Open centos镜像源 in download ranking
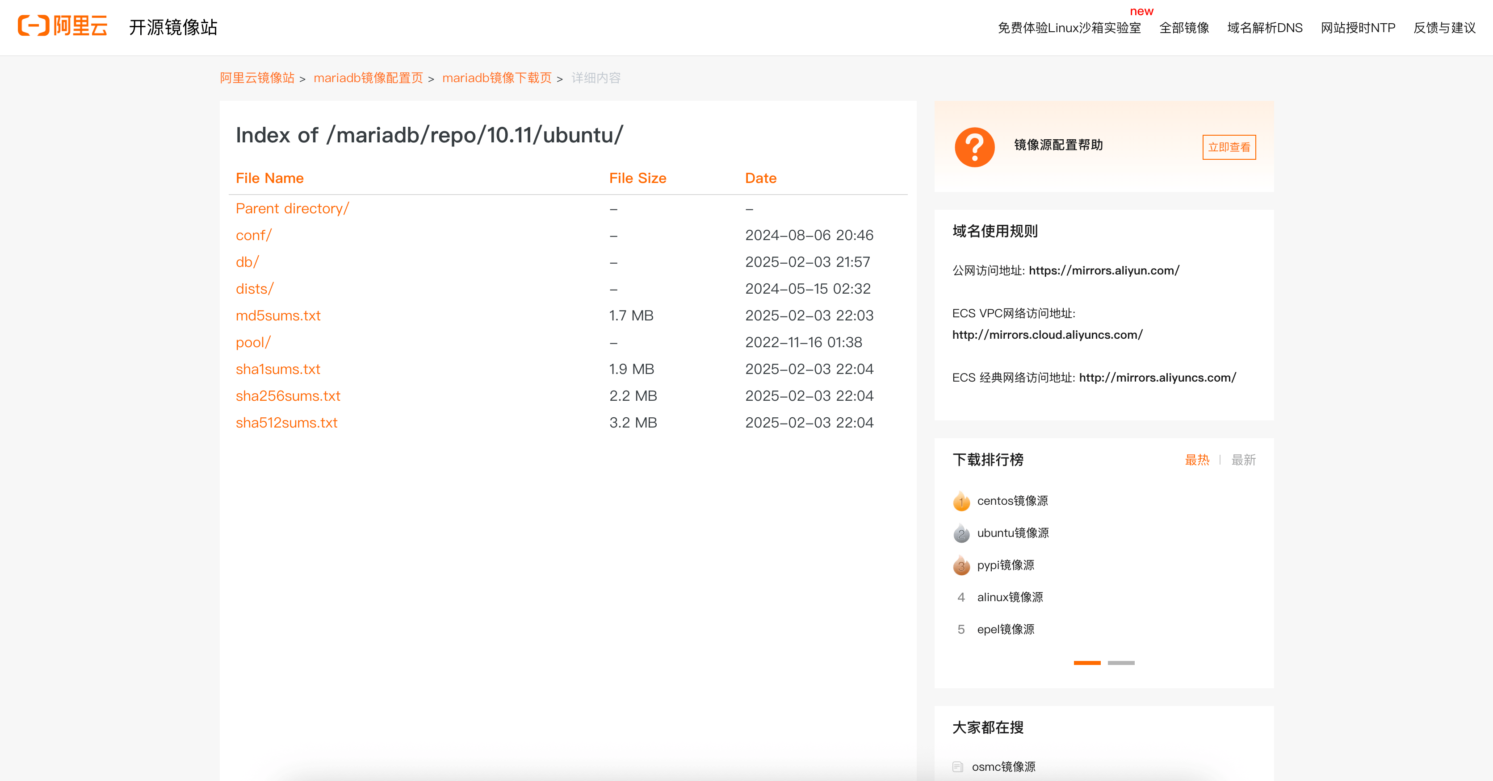 point(1012,501)
